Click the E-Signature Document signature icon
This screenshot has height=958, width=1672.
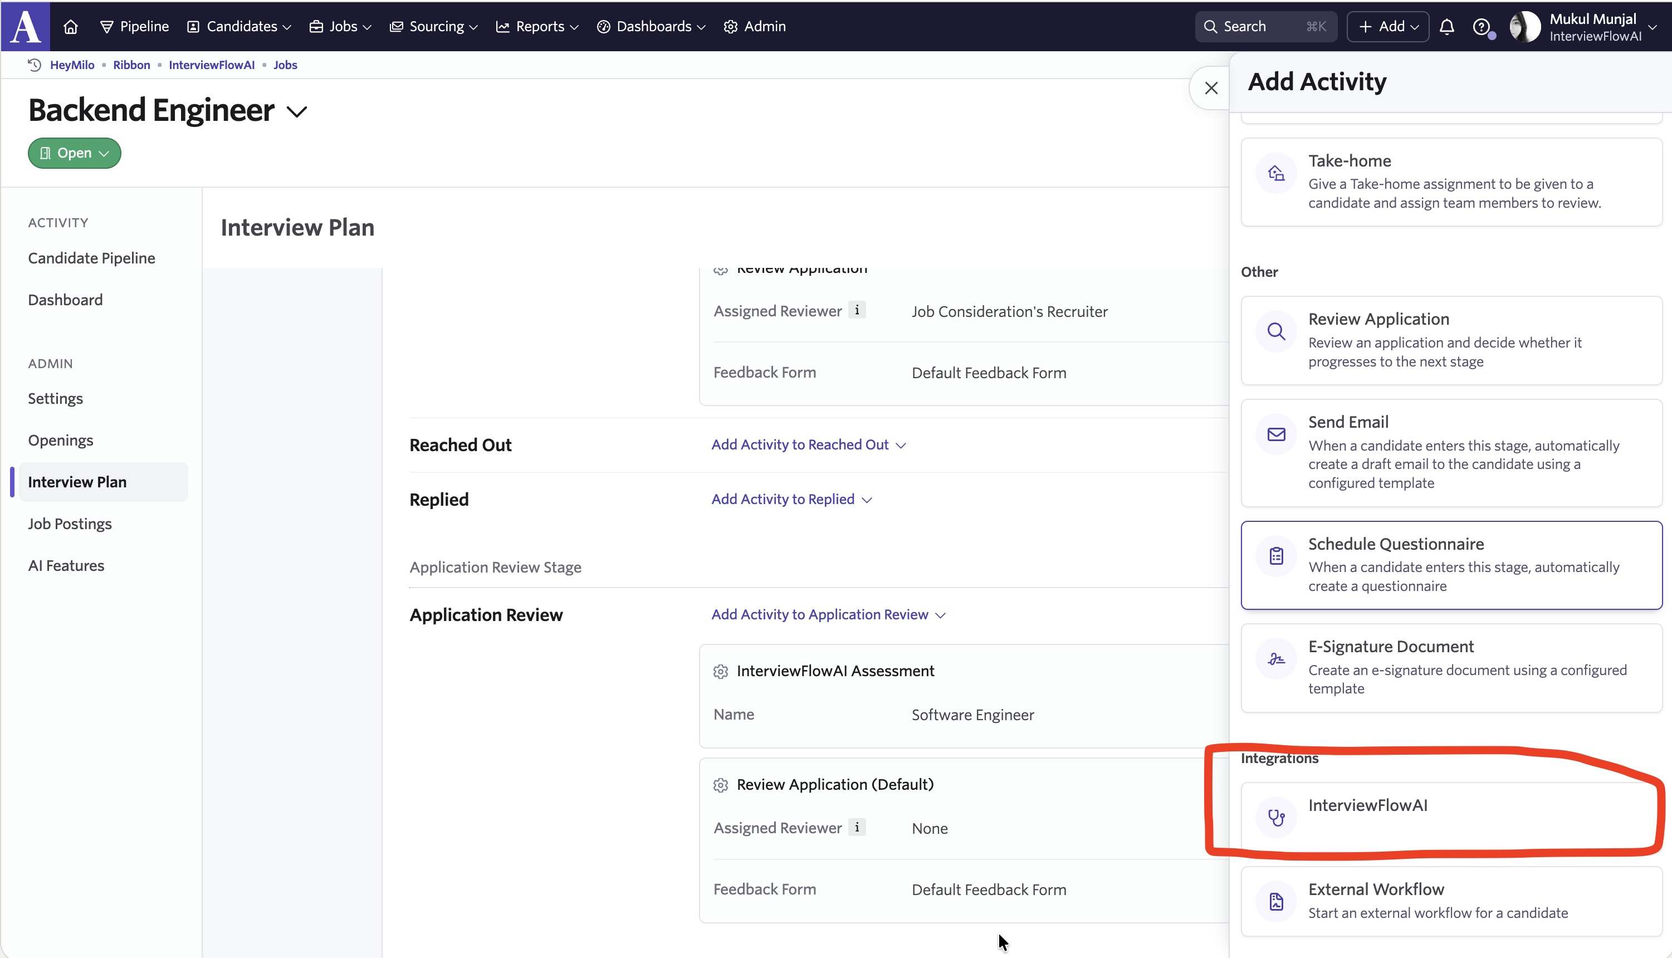tap(1276, 658)
